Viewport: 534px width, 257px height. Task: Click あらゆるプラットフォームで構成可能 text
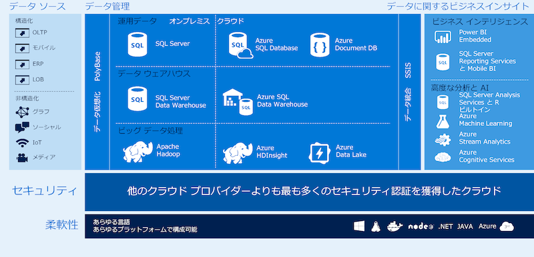145,230
